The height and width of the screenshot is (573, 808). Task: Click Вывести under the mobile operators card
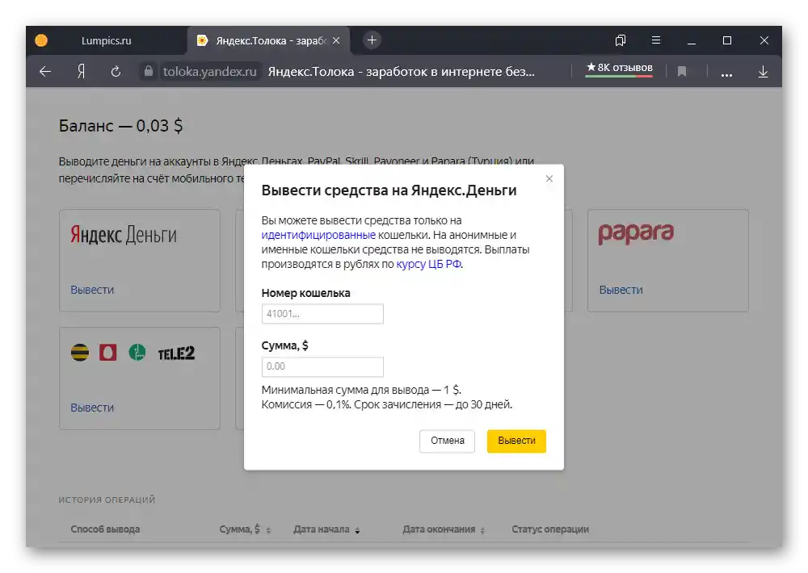click(92, 408)
